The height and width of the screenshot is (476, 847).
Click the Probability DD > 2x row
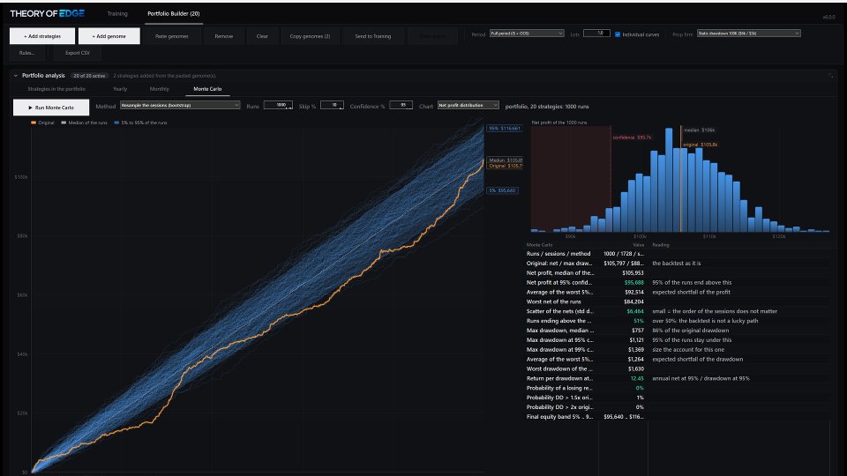coord(678,407)
